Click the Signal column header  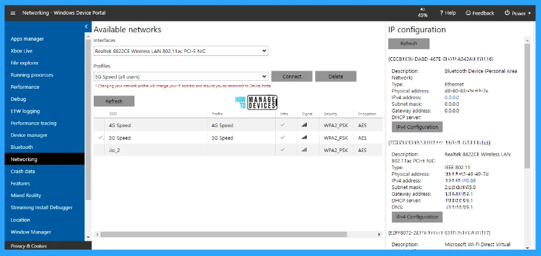coord(307,114)
